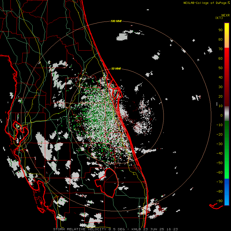This screenshot has width=231, height=231.
Task: Select the -70 value on velocity scale
Action: click(219, 182)
